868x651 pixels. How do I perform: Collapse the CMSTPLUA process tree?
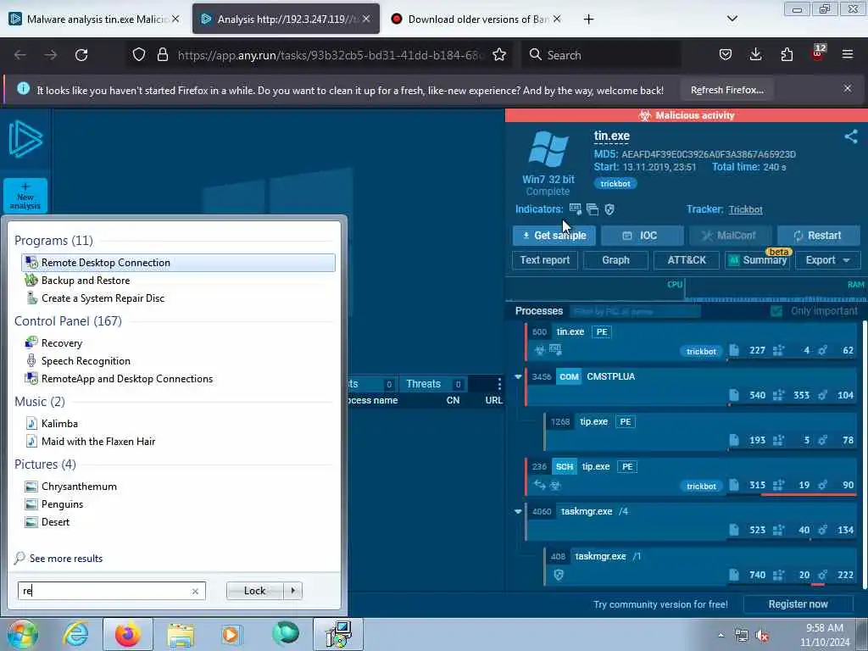click(x=518, y=376)
